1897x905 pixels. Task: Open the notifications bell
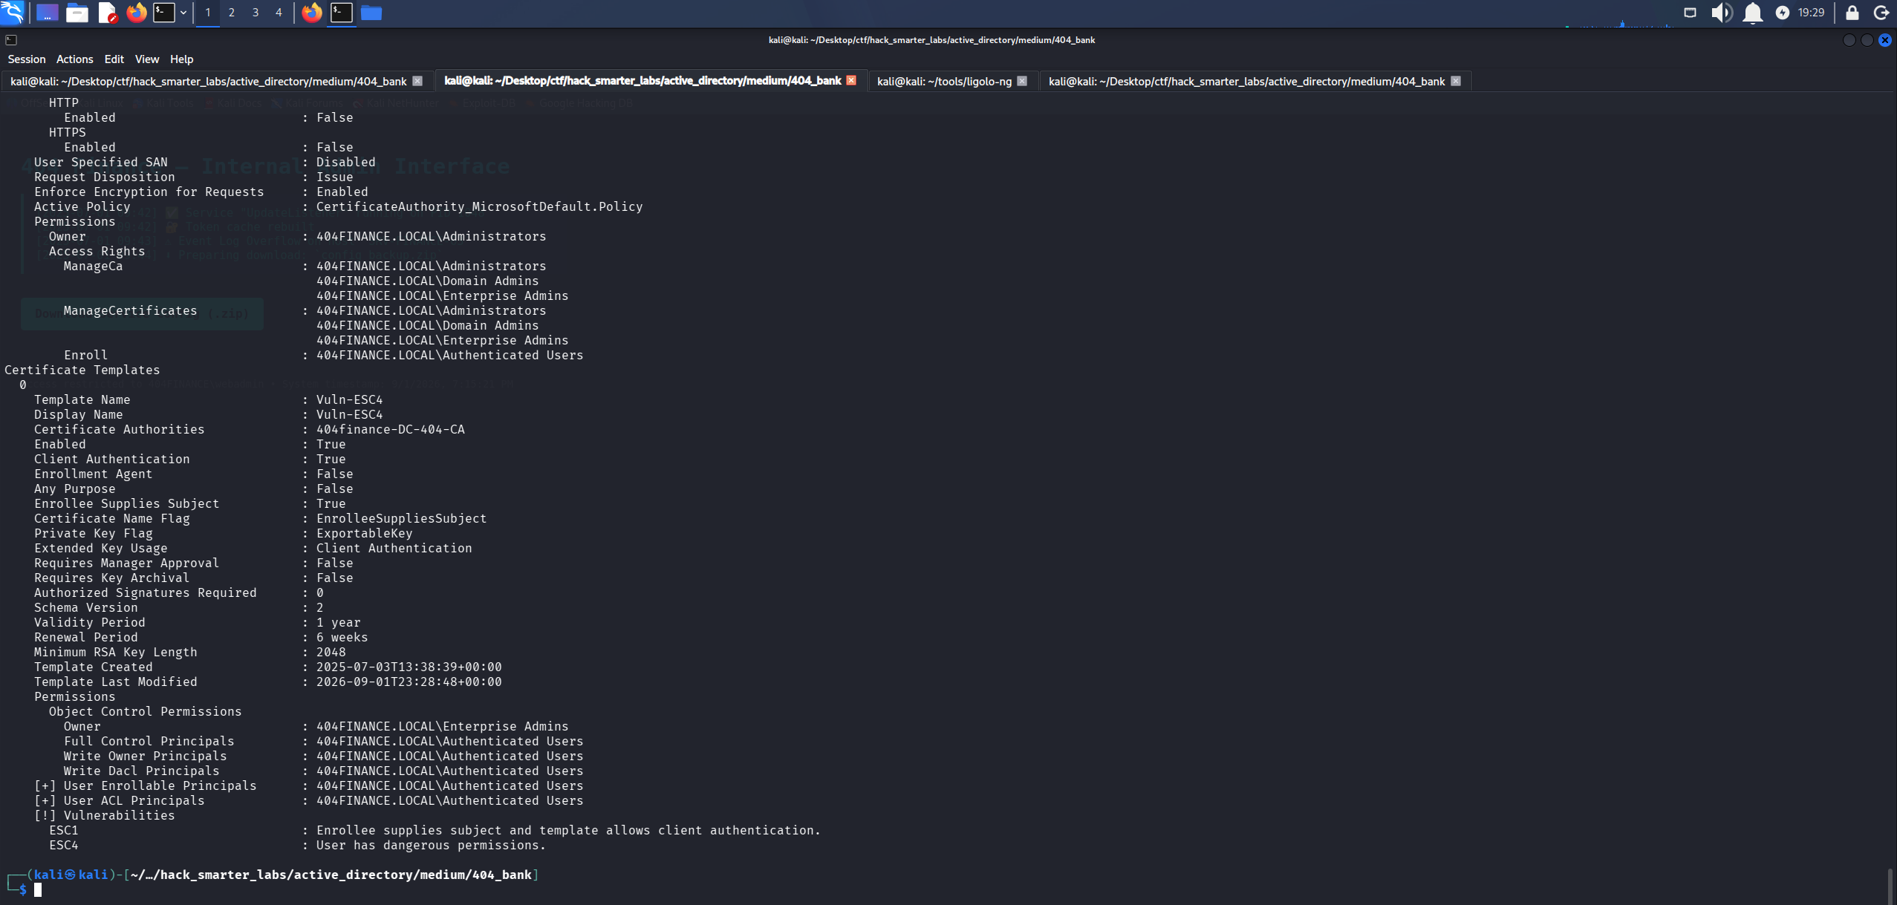point(1753,13)
